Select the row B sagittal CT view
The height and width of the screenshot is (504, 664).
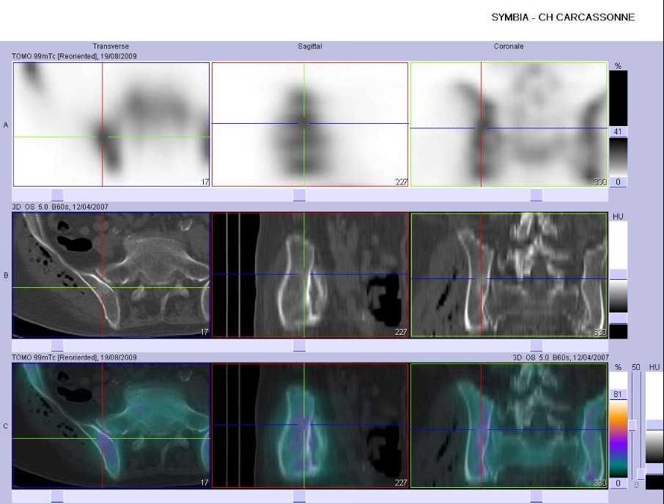point(310,275)
